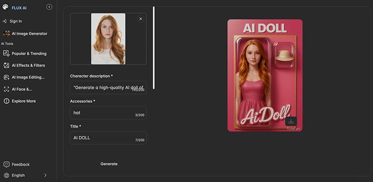Click the AI Tools heading
This screenshot has width=373, height=182.
[x=7, y=44]
